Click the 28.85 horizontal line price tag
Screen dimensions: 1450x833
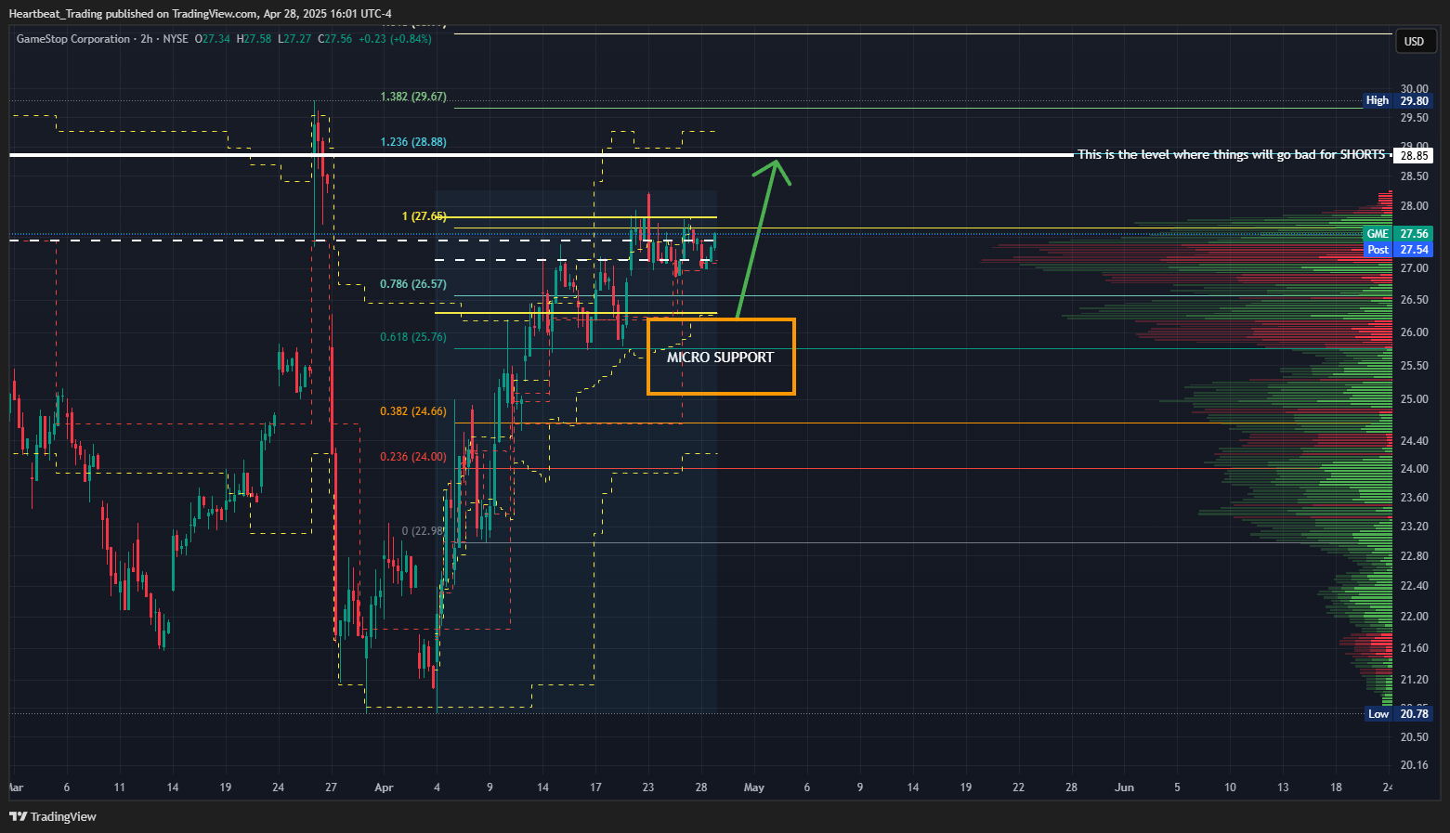click(x=1415, y=155)
